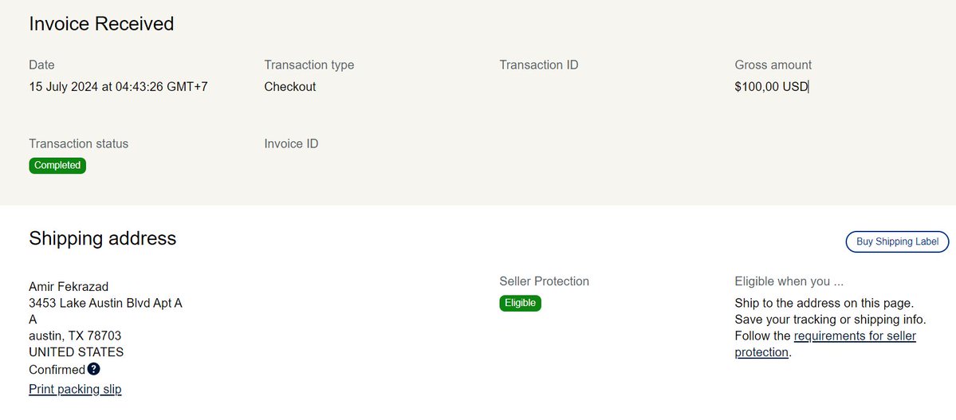Open the Print packing slip link
956x420 pixels.
point(75,390)
